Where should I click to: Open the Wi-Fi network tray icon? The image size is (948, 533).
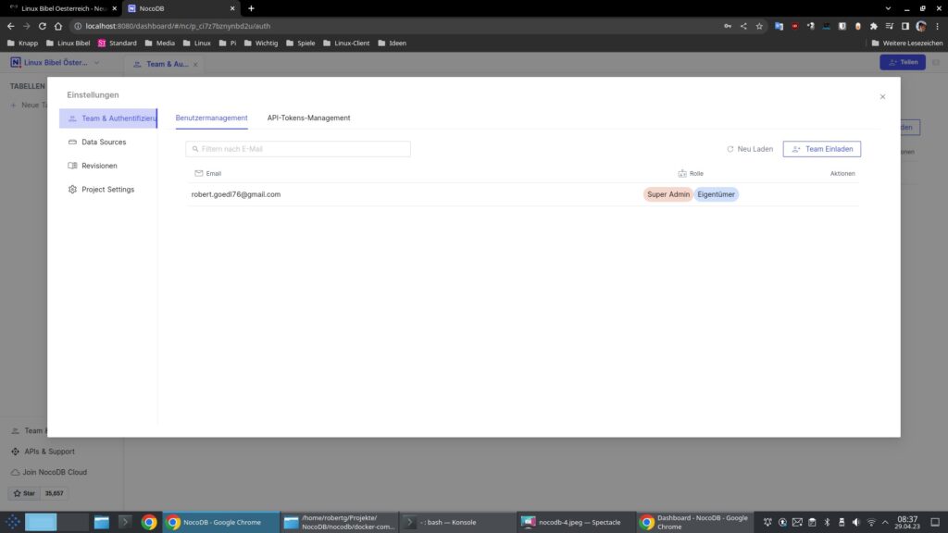[871, 522]
